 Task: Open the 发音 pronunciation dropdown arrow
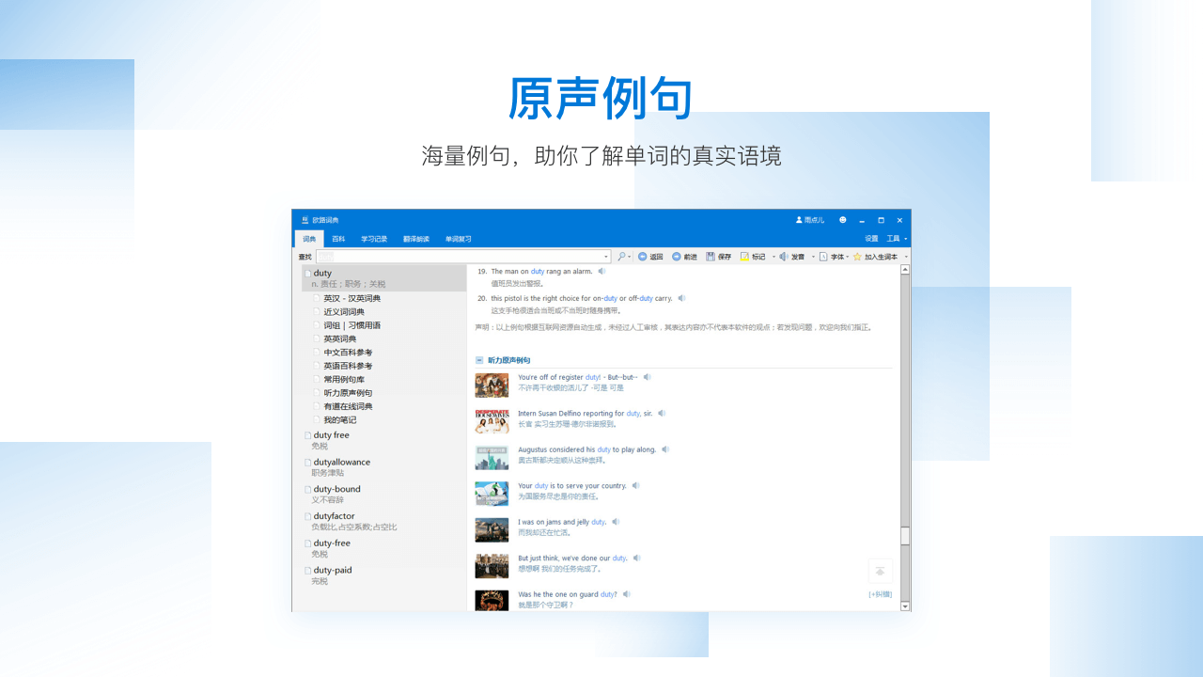click(x=812, y=256)
